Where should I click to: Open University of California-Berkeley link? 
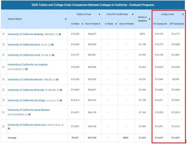26,34
